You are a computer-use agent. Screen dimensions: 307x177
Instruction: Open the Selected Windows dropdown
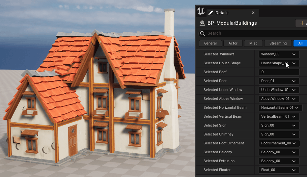[x=279, y=54]
